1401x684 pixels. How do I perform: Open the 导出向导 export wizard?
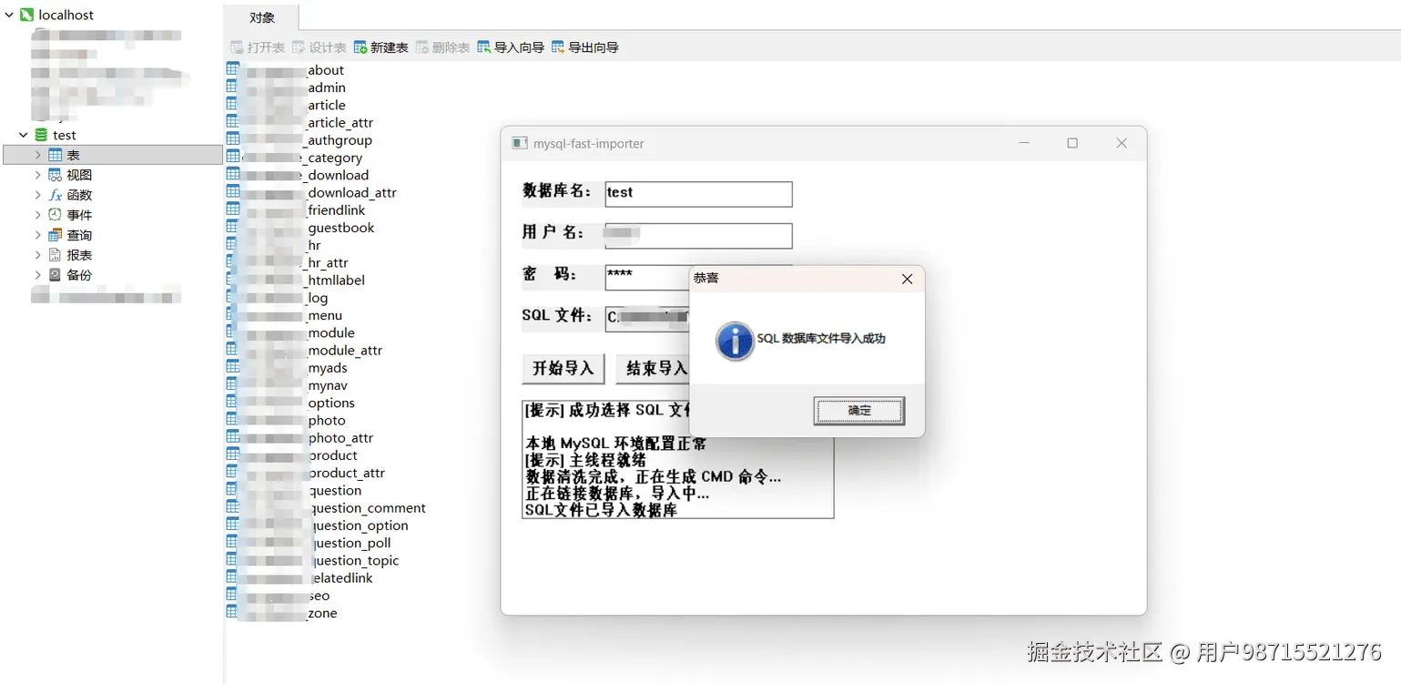pyautogui.click(x=585, y=47)
